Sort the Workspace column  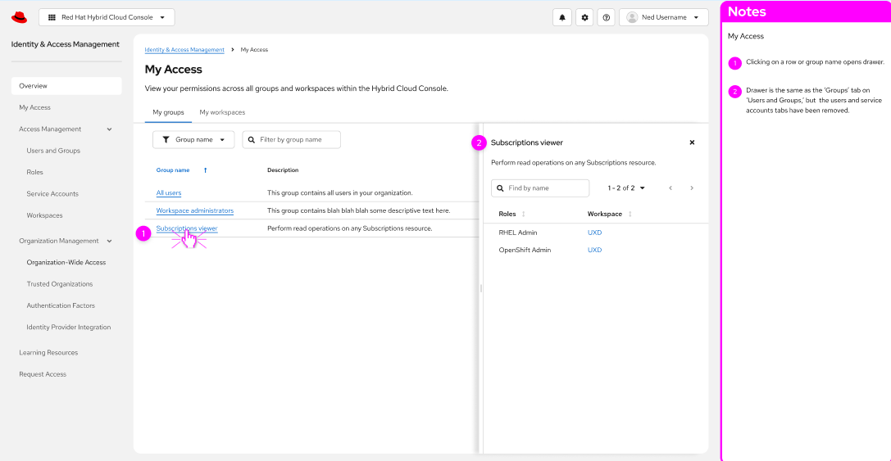point(630,214)
